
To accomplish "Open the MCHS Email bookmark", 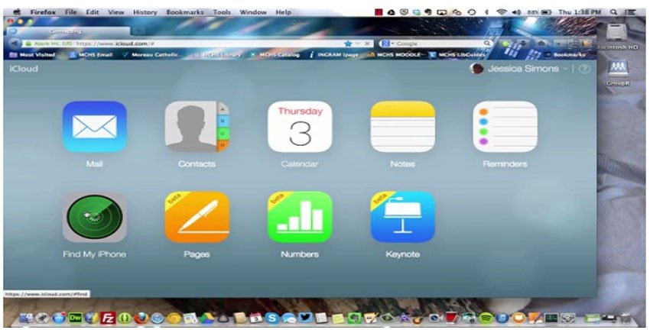I will [x=91, y=55].
